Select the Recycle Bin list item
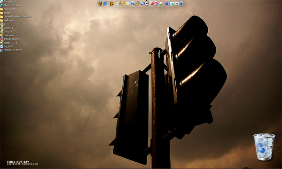This screenshot has width=282, height=169. coord(8,1)
